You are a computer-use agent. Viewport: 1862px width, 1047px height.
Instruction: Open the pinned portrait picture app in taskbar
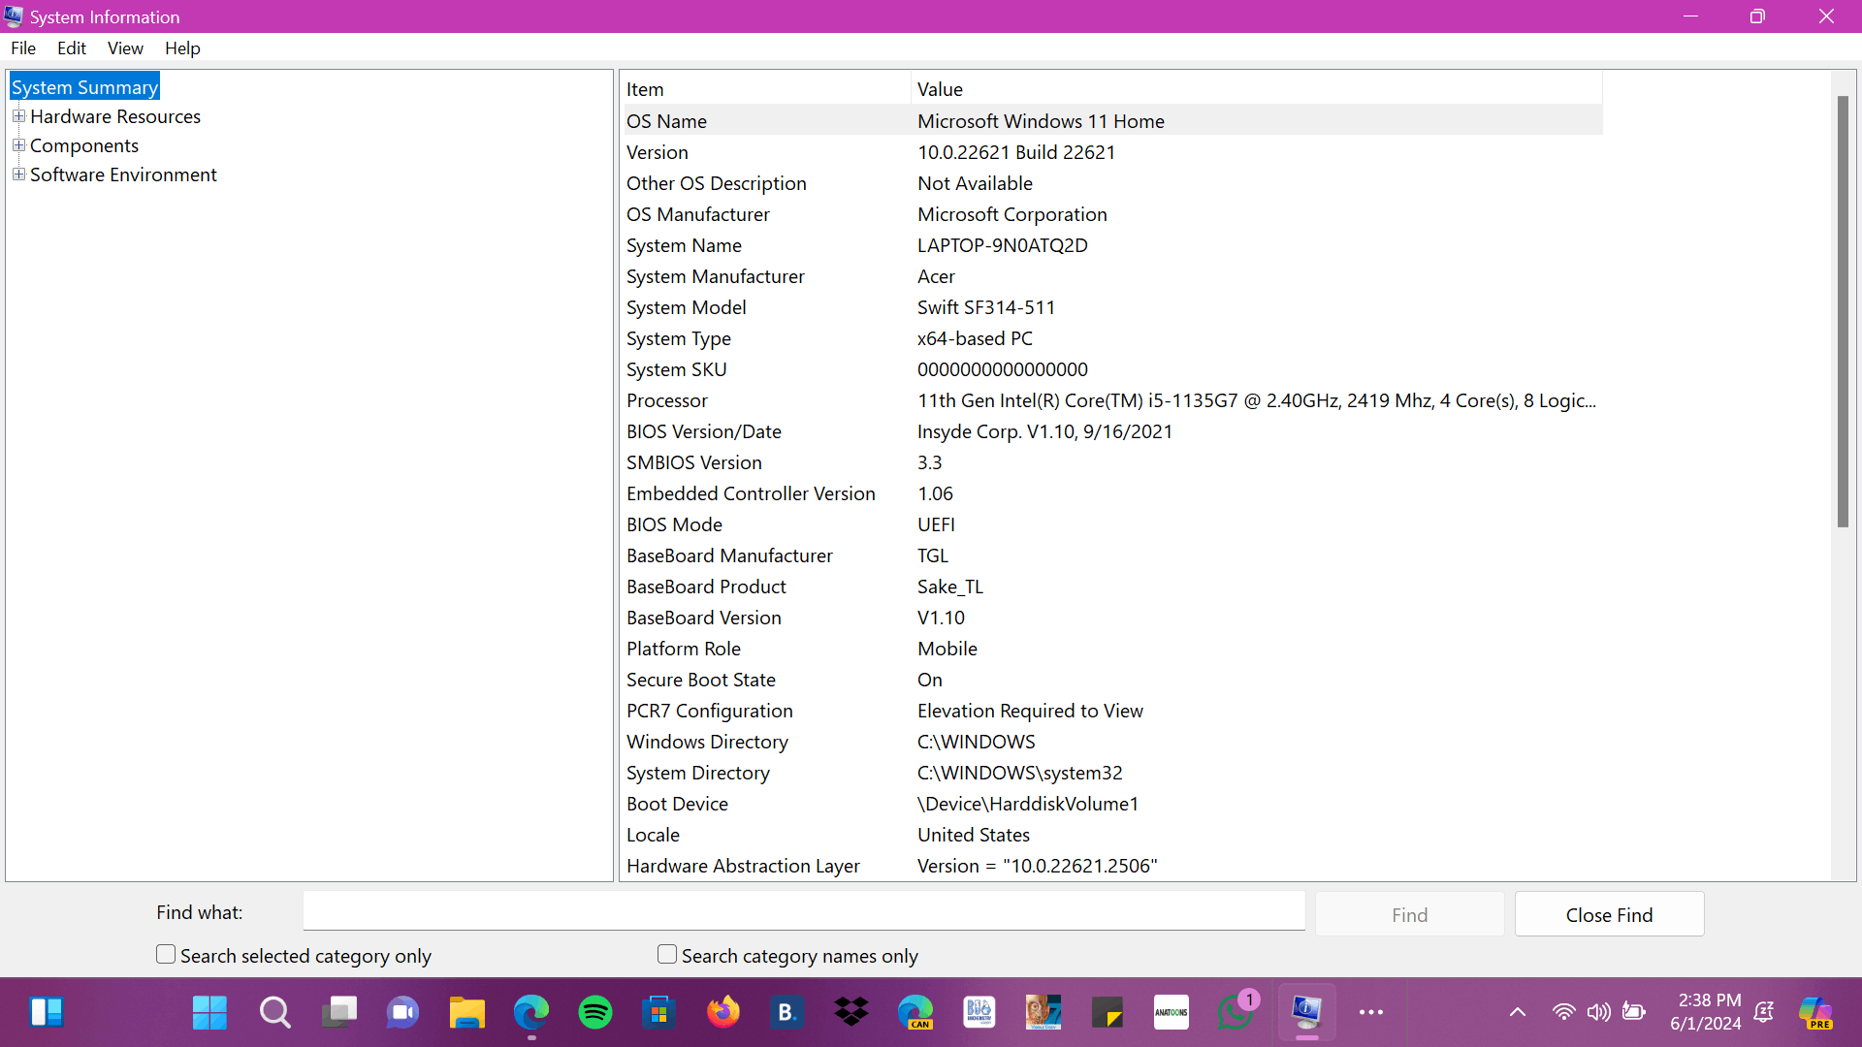click(1043, 1012)
